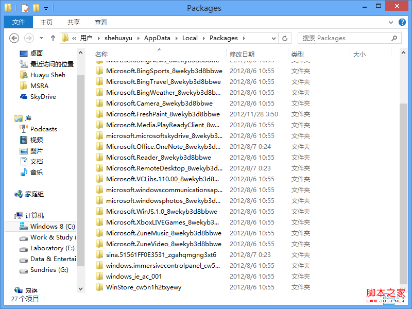Viewport: 412px width, 309px height.
Task: Click shehuayu in the breadcrumb path
Action: point(118,38)
